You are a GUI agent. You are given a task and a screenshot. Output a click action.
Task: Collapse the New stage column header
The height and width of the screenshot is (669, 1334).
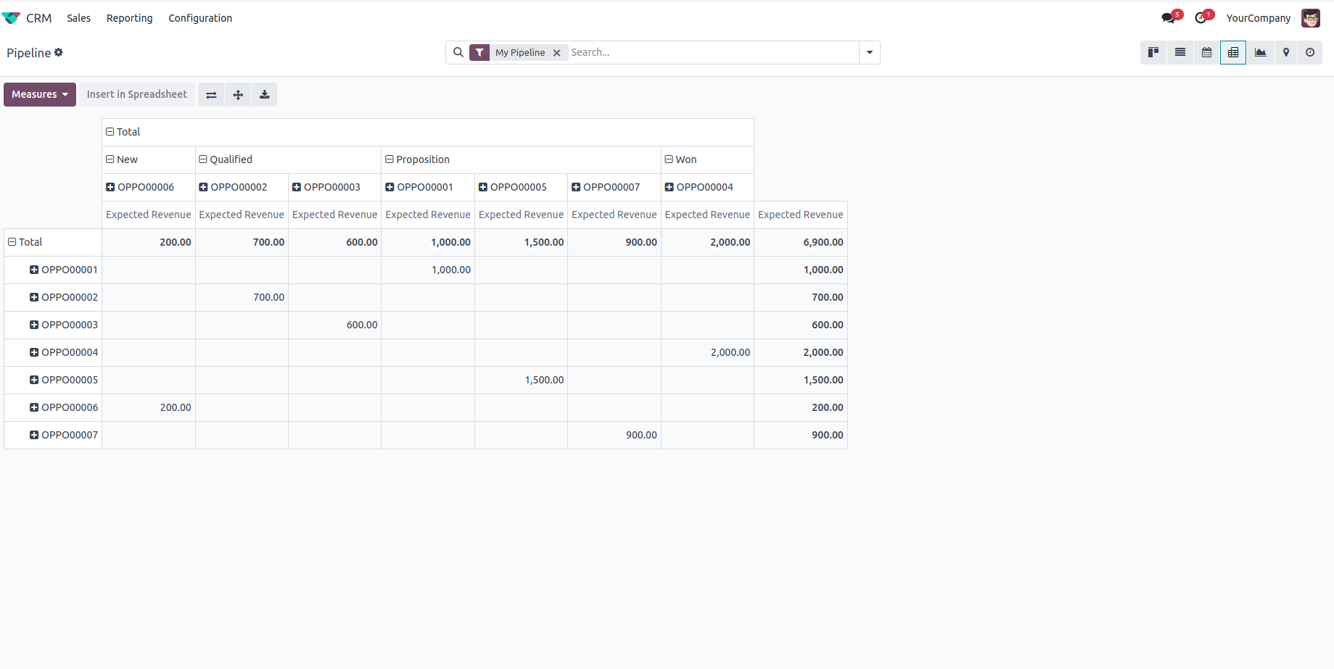tap(149, 159)
